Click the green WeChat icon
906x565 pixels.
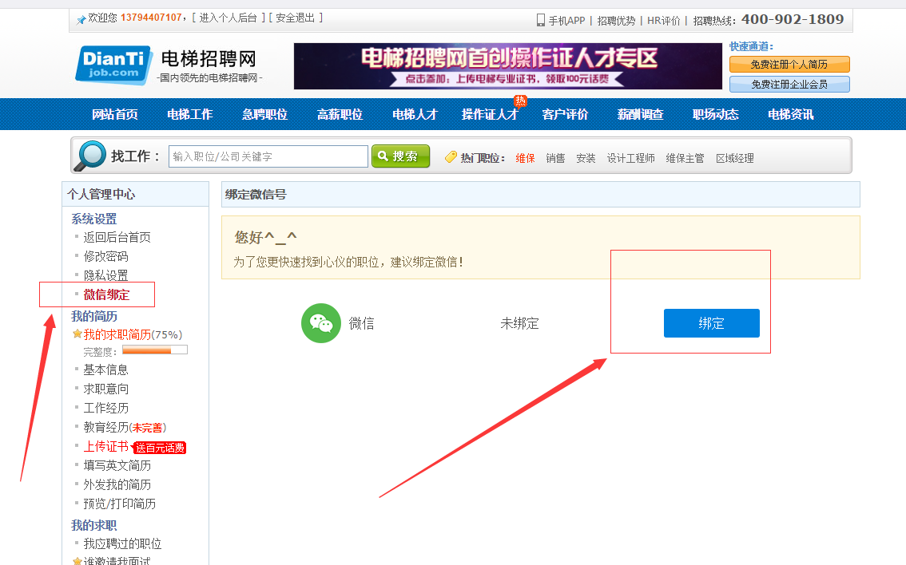click(x=320, y=323)
